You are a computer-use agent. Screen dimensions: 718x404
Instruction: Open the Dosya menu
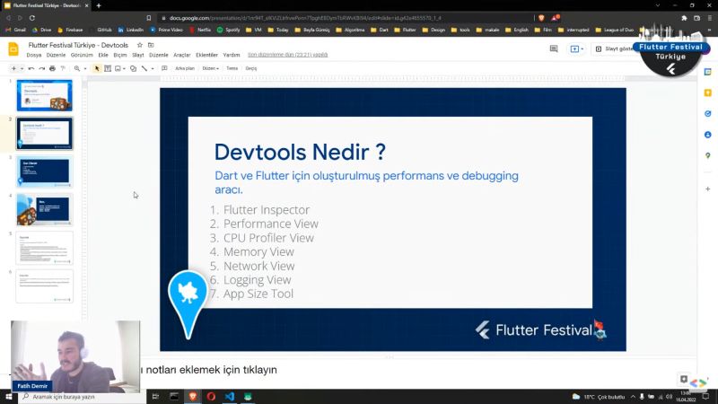34,55
